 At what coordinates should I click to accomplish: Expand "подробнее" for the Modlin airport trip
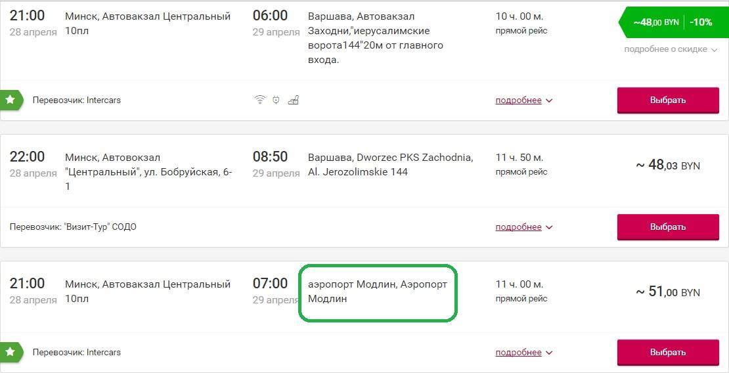coord(524,352)
